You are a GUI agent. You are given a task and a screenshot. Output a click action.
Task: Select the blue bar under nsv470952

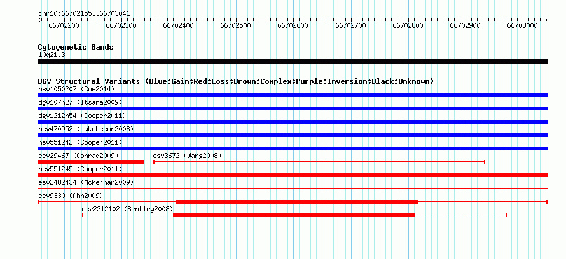[x=293, y=135]
